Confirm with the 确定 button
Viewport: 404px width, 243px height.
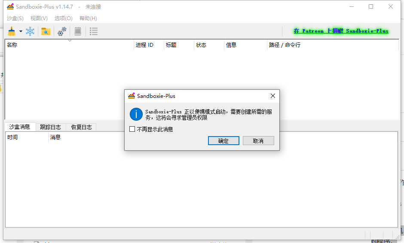(223, 141)
